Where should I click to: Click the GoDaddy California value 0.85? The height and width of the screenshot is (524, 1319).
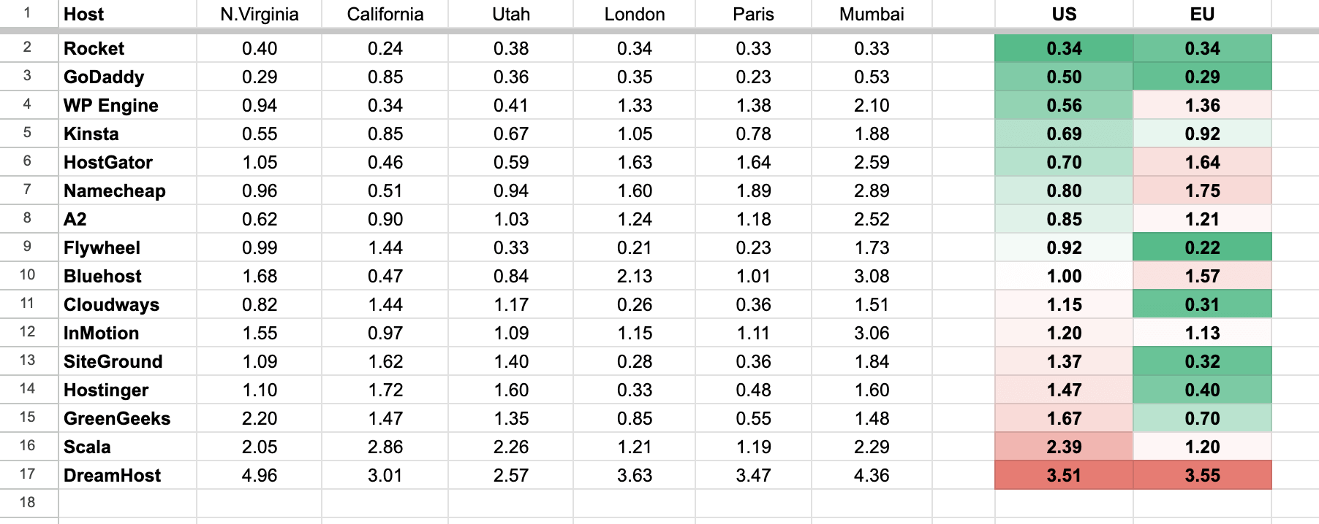pos(385,77)
